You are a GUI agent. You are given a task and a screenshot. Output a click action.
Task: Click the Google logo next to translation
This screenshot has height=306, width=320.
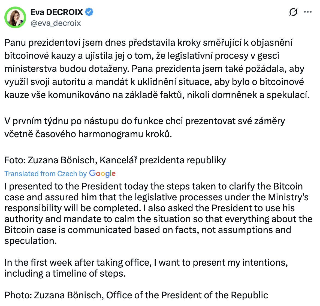coord(102,173)
